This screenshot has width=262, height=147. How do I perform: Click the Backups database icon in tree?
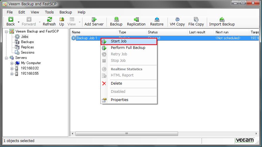coord(17,42)
